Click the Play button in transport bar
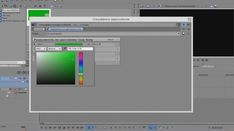The width and height of the screenshot is (234, 131). (x=55, y=128)
